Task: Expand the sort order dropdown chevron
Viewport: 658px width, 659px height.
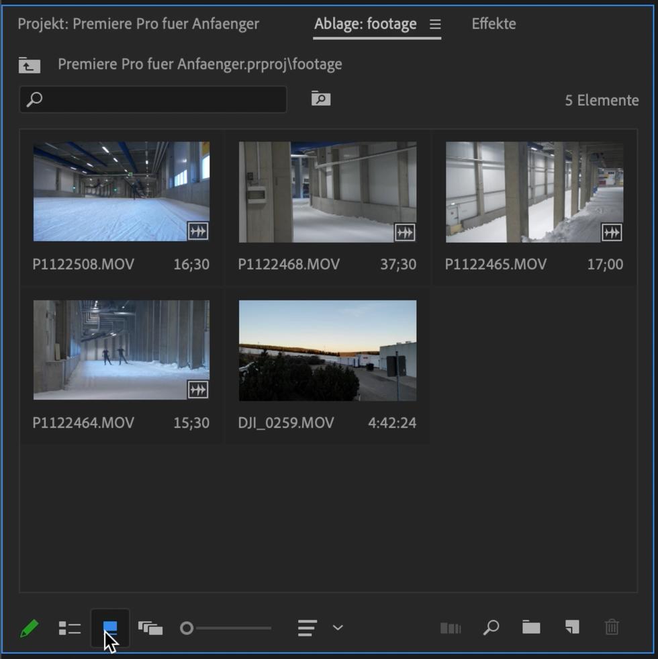Action: pos(338,627)
